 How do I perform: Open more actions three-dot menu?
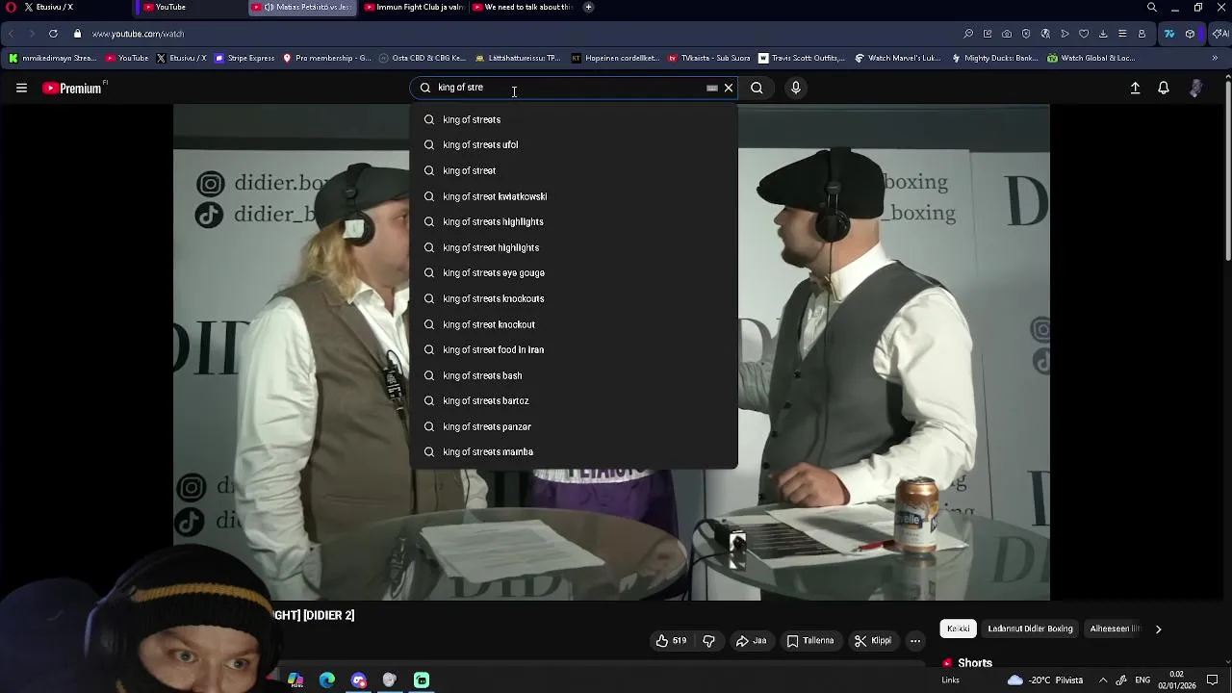point(915,641)
